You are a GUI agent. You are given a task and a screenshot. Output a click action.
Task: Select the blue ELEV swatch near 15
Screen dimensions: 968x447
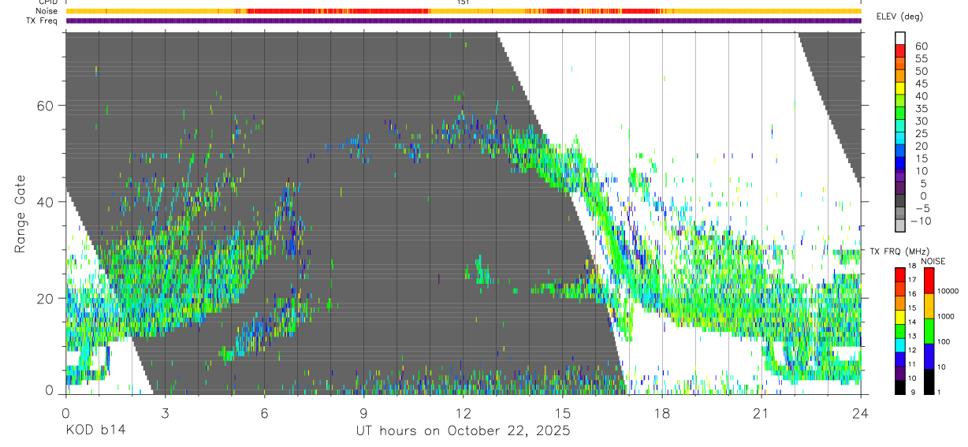tap(900, 163)
